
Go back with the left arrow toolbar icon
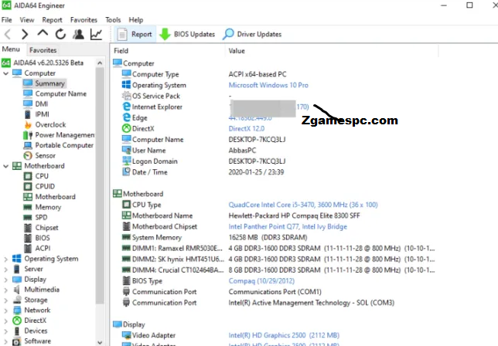click(x=8, y=34)
